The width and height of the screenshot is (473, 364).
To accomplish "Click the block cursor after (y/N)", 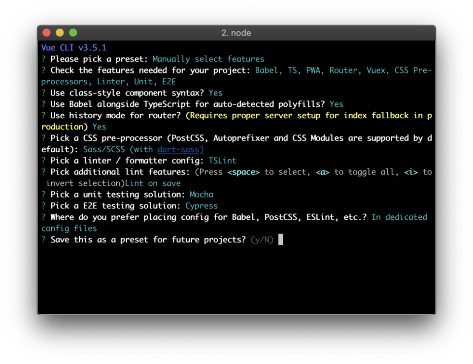I will pos(281,240).
